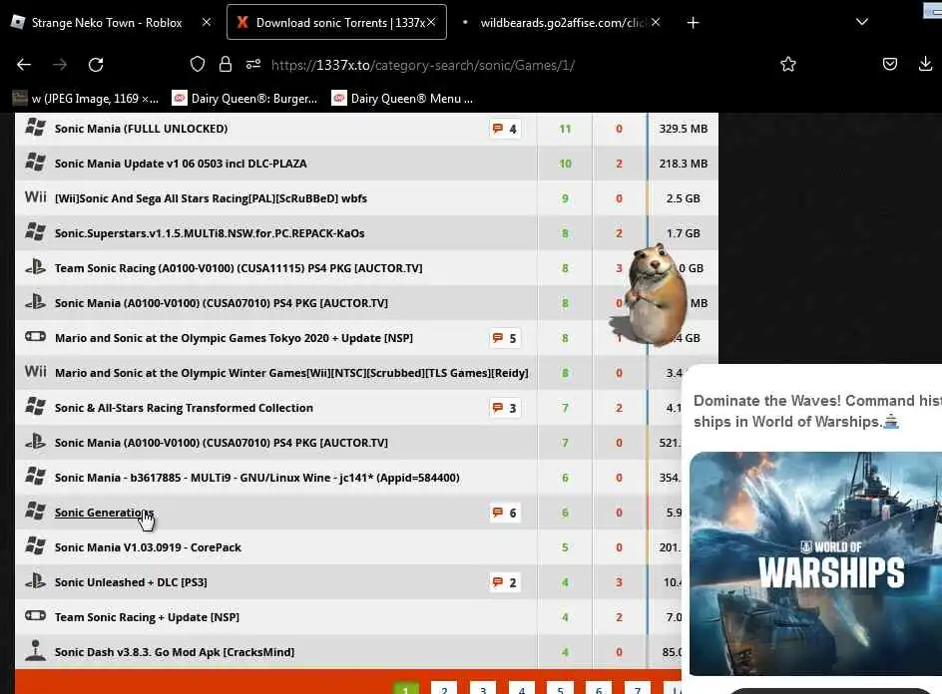Bookmark this page with the star icon
The height and width of the screenshot is (694, 942).
(788, 64)
